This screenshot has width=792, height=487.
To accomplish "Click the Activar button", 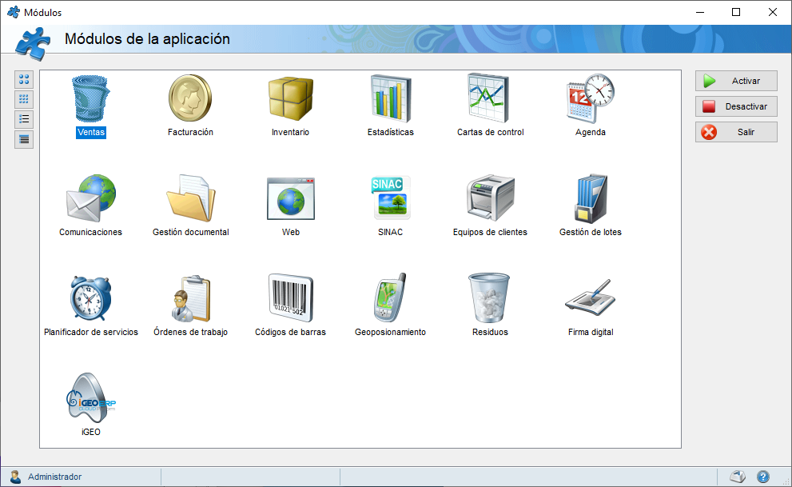I will pyautogui.click(x=736, y=81).
